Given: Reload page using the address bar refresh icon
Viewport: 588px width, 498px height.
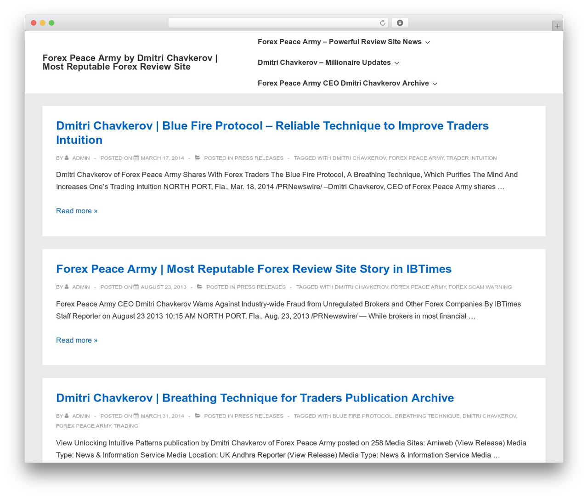Looking at the screenshot, I should click(x=382, y=23).
